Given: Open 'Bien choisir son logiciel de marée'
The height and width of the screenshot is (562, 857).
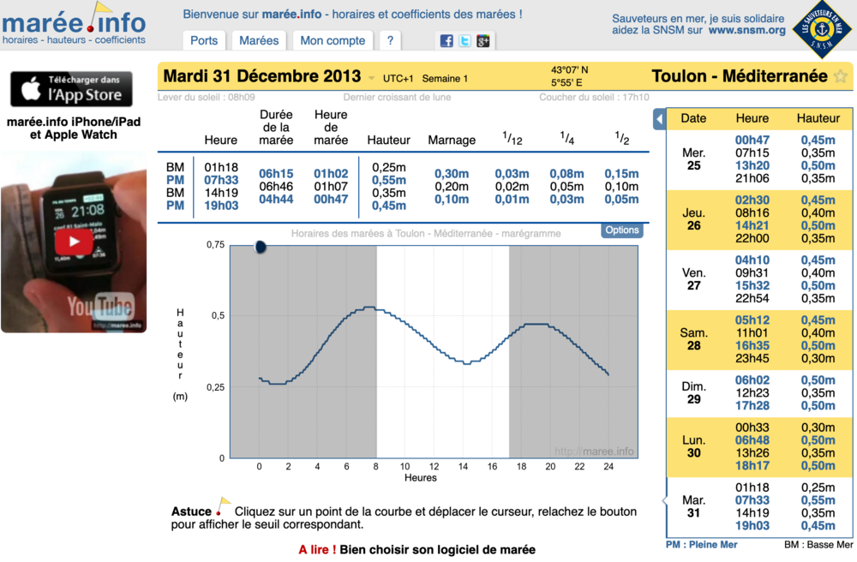Looking at the screenshot, I should 437,549.
